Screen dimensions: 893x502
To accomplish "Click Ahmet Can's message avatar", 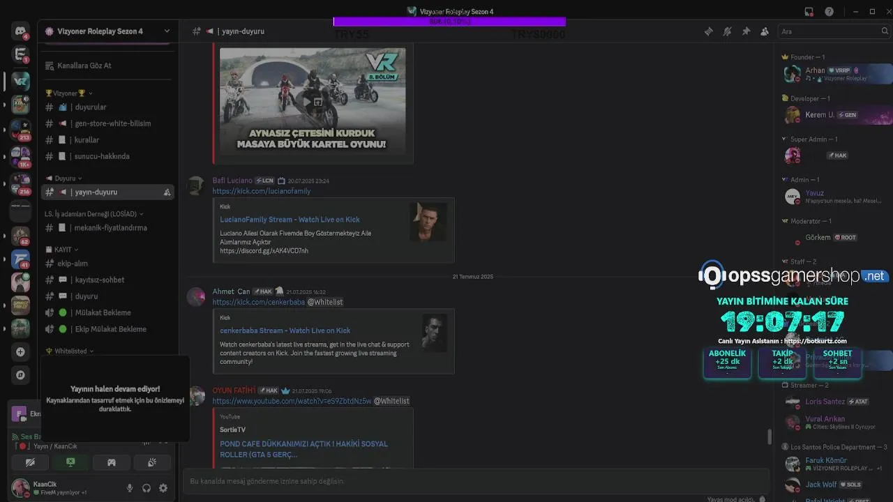I will pos(196,297).
